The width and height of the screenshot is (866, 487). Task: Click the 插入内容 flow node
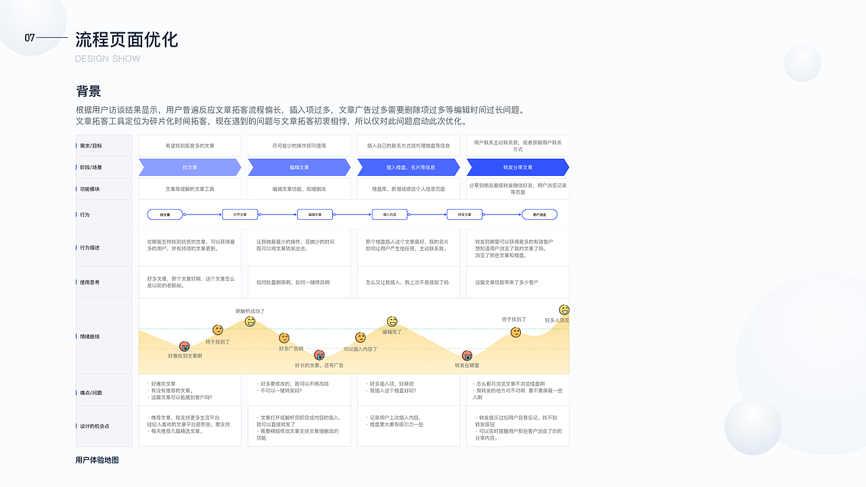tap(389, 214)
